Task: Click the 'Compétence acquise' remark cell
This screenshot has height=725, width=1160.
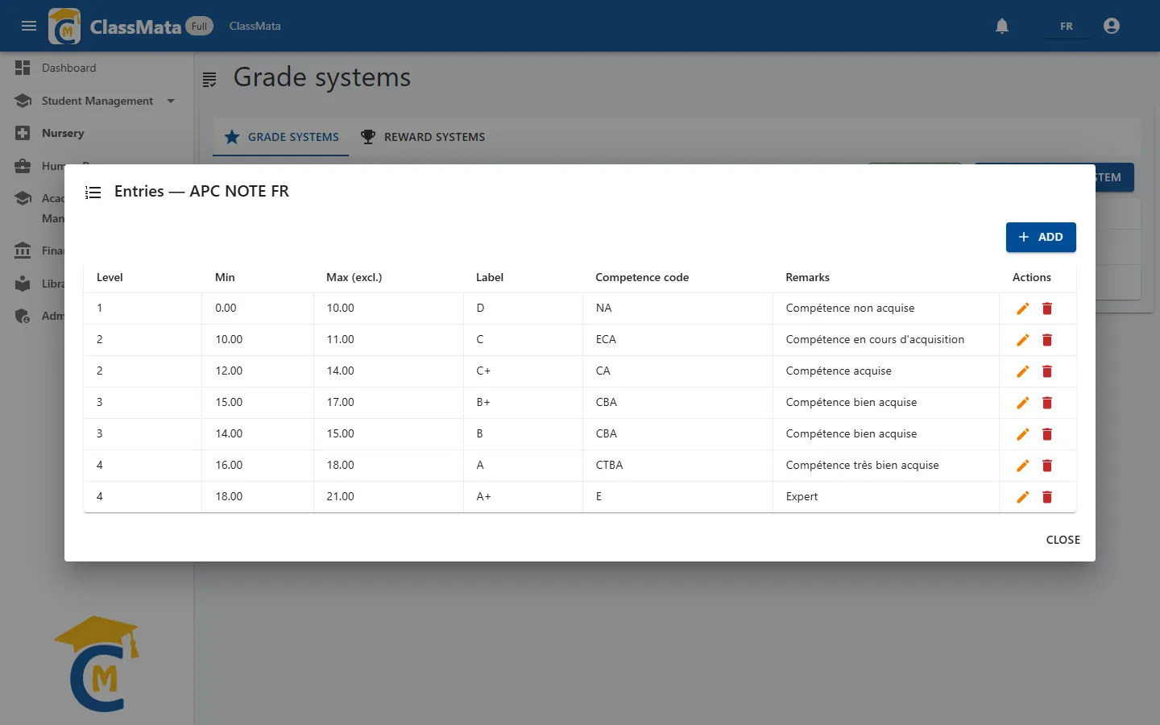Action: (886, 371)
